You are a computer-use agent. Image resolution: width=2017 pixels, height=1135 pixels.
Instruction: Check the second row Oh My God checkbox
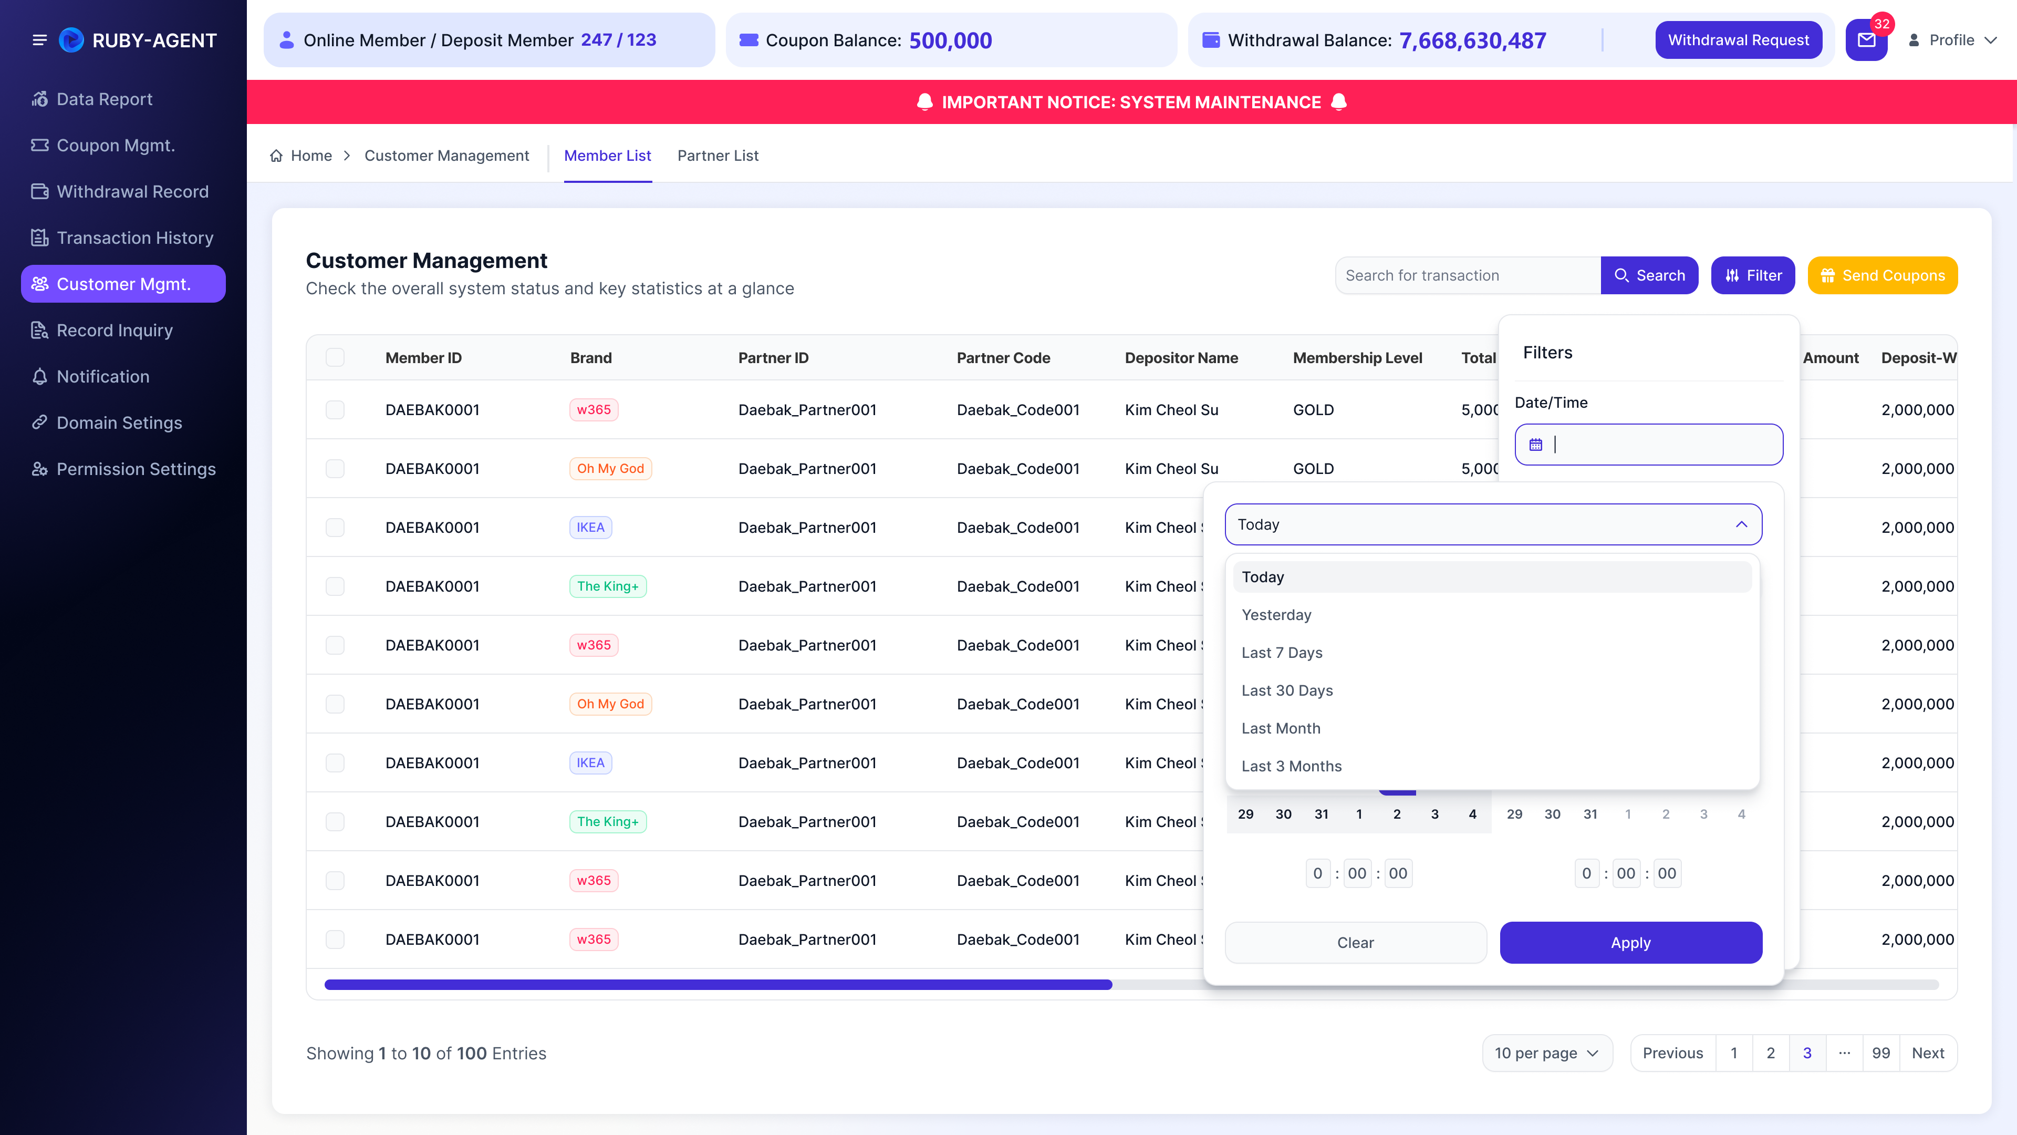point(335,468)
